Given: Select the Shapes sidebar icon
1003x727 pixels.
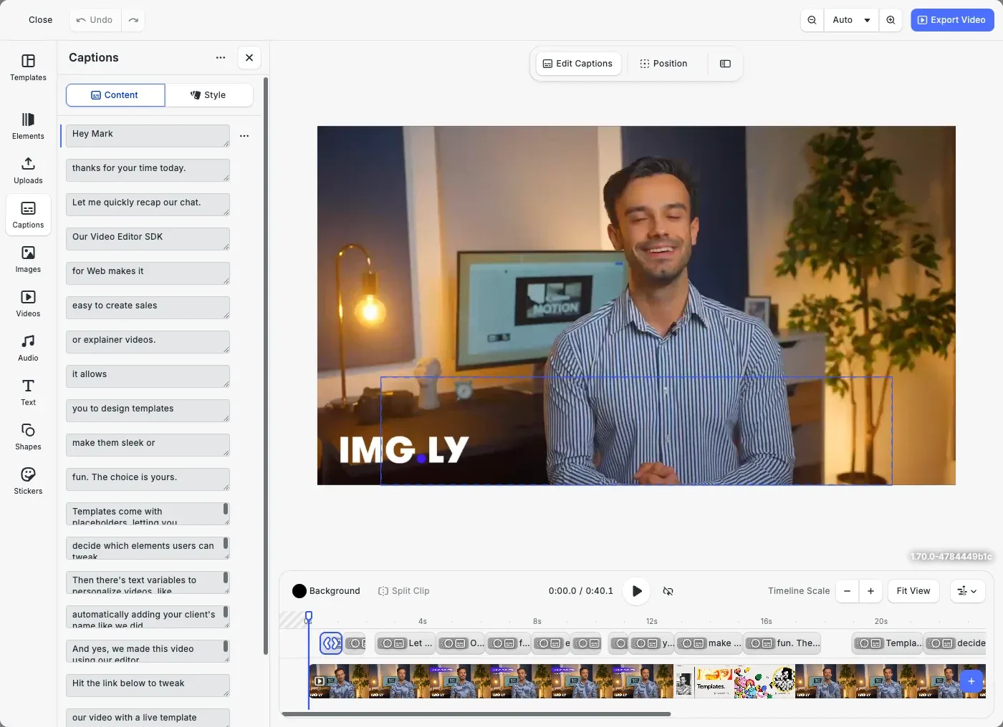Looking at the screenshot, I should (x=28, y=436).
